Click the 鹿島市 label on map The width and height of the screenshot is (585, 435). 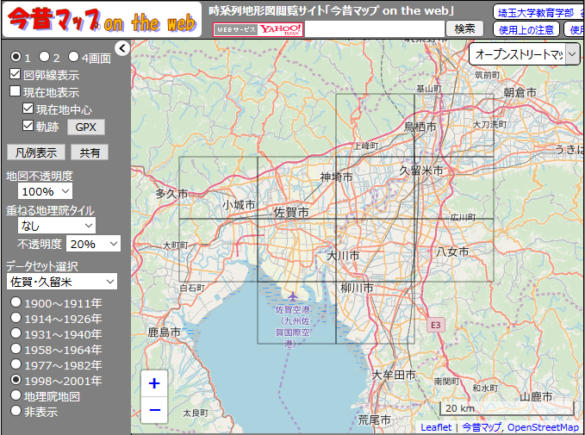pos(165,332)
